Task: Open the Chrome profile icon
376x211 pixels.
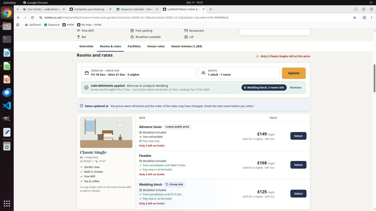Action: click(x=364, y=18)
